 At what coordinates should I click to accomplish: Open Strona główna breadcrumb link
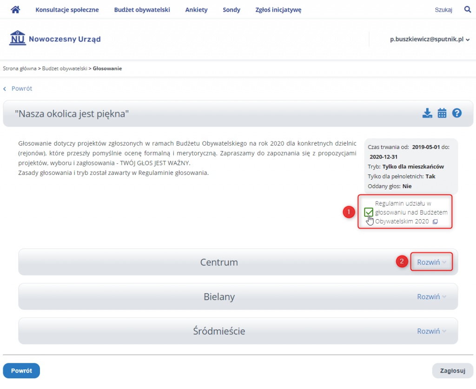[20, 68]
